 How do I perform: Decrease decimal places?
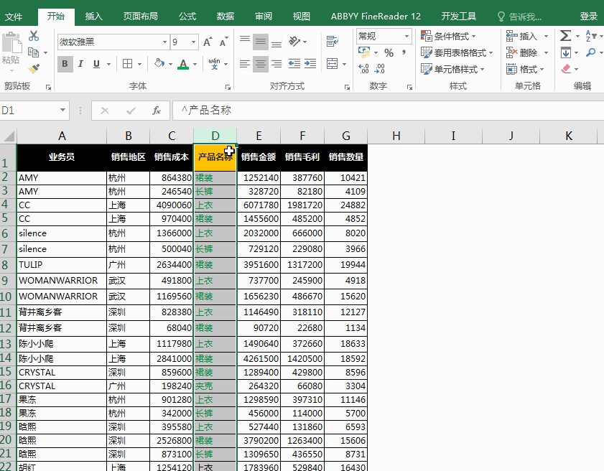tap(380, 68)
